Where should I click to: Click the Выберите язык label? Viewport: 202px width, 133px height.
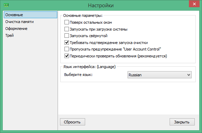click(78, 75)
